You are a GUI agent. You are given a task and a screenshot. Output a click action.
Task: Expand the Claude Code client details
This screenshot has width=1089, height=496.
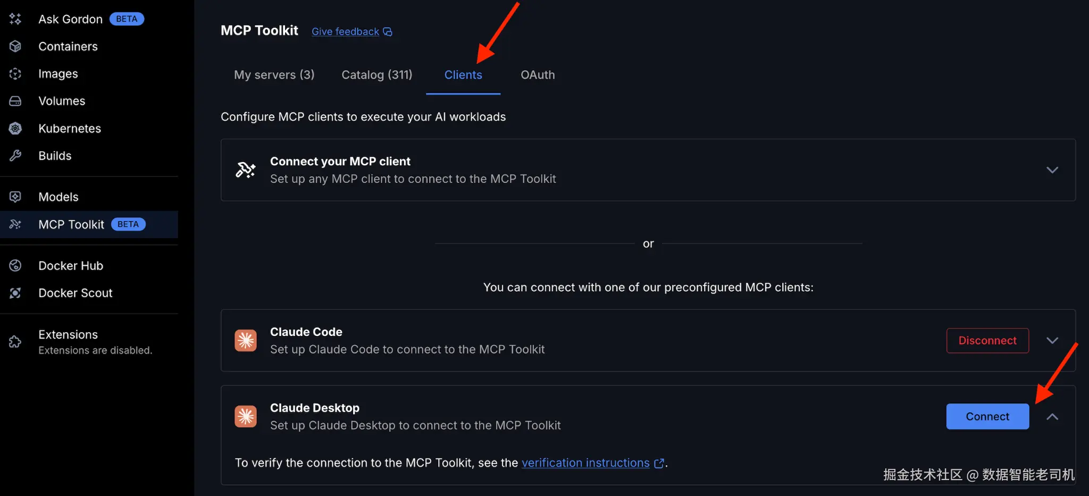tap(1052, 340)
